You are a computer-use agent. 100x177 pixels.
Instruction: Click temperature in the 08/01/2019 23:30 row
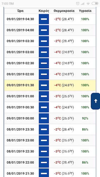64,129
